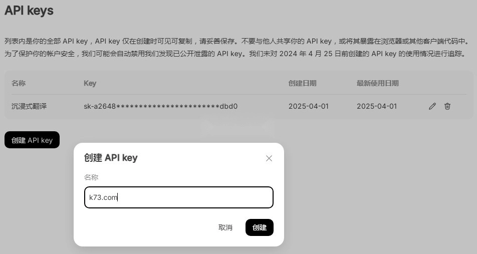Click the description line starting 列表内是你的全部

click(237, 41)
